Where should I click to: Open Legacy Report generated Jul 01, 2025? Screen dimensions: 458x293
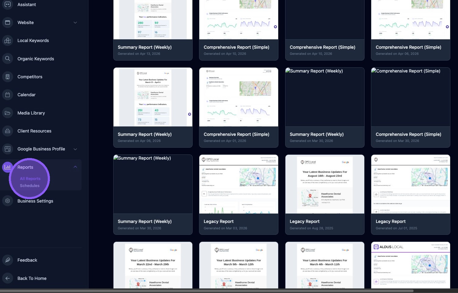[411, 195]
